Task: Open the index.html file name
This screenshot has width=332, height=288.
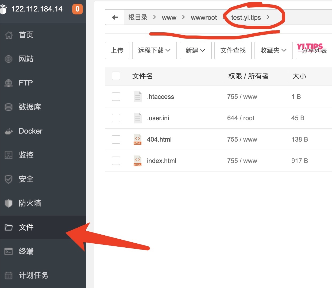Action: (x=161, y=161)
